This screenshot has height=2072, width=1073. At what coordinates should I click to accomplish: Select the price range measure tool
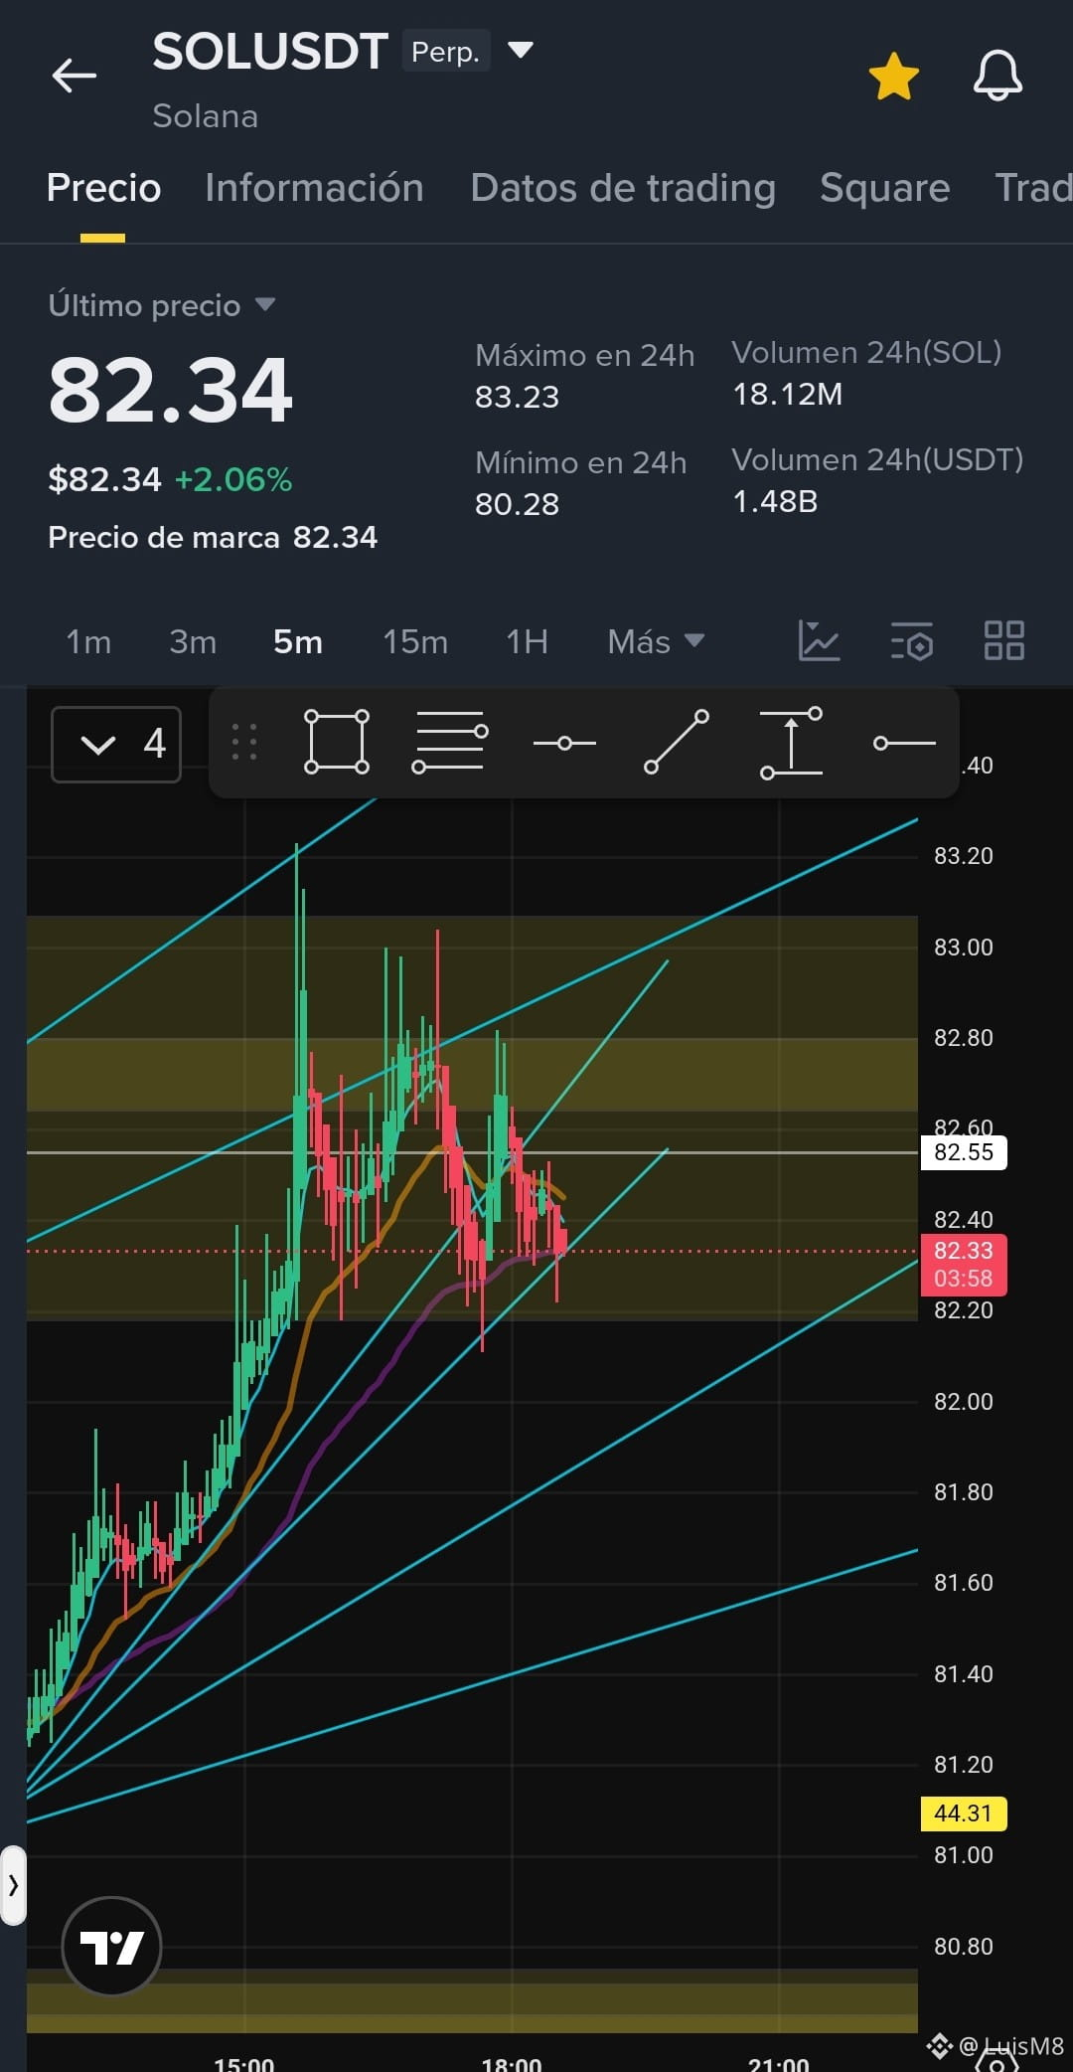[791, 743]
